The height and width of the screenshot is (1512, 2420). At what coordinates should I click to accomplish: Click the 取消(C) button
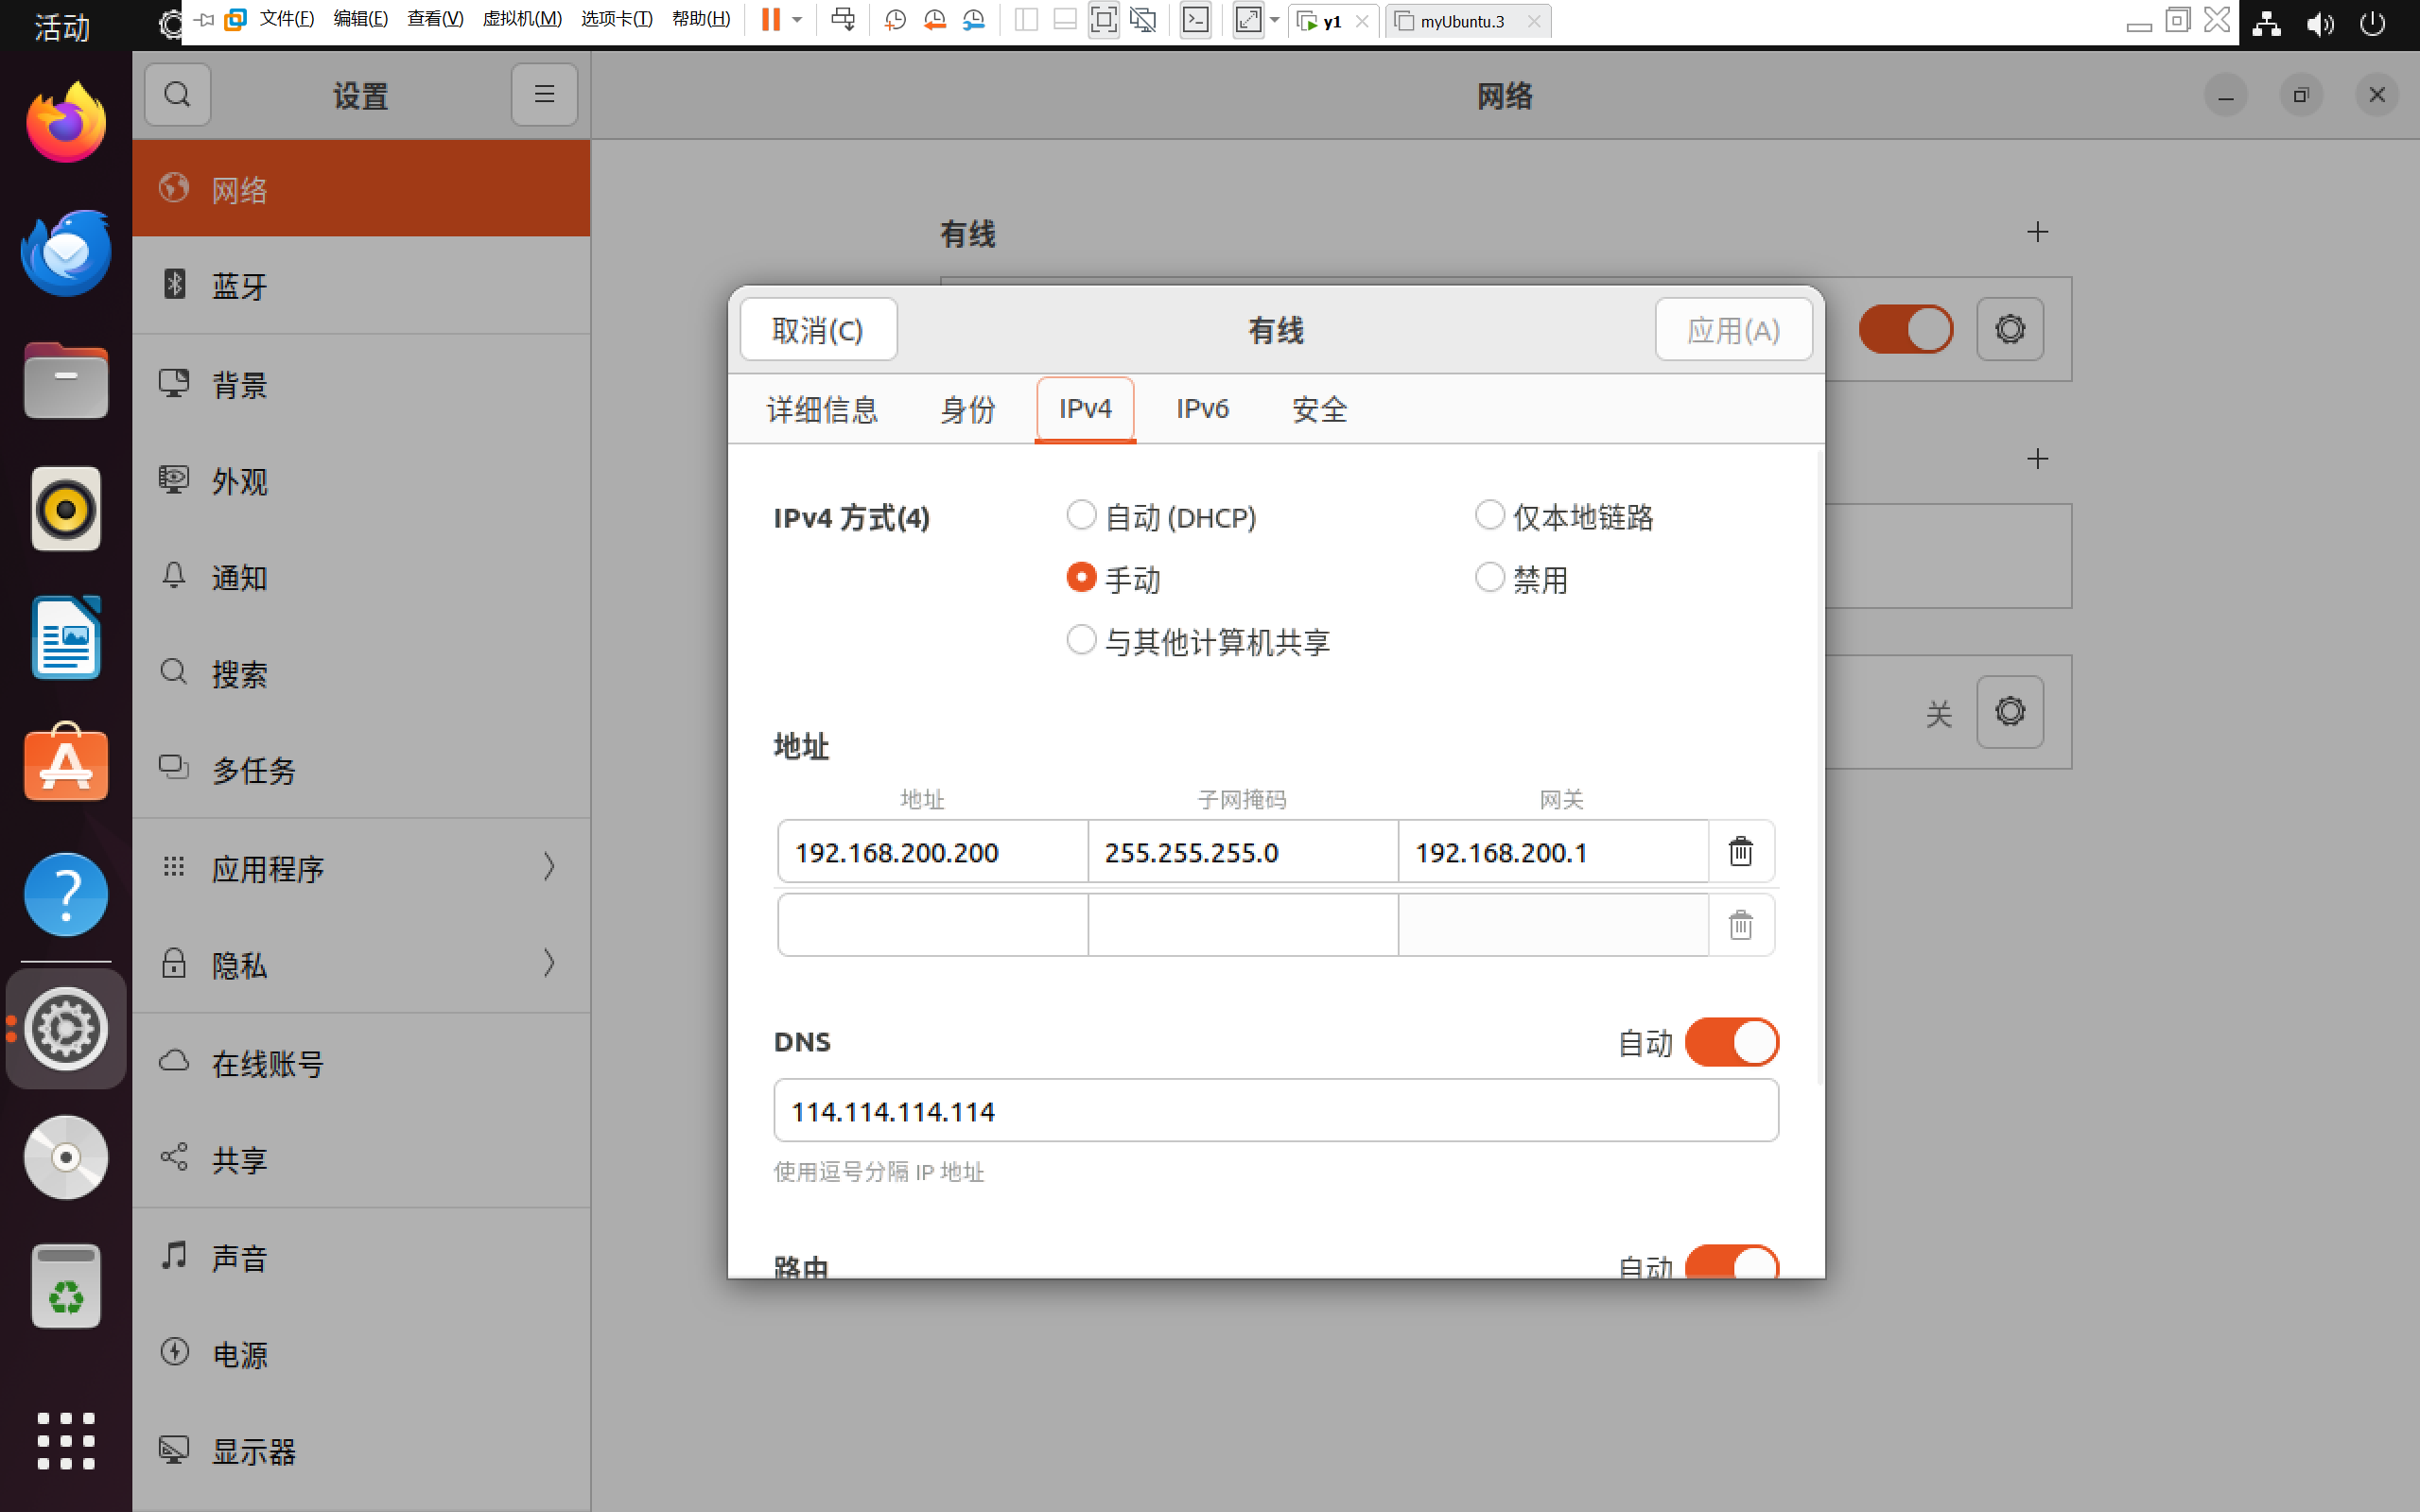(818, 330)
